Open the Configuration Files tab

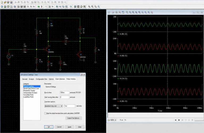[41, 79]
